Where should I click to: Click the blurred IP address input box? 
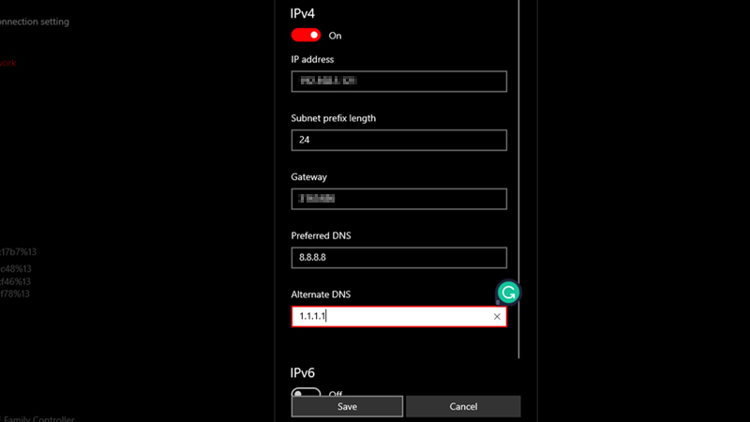click(x=398, y=82)
